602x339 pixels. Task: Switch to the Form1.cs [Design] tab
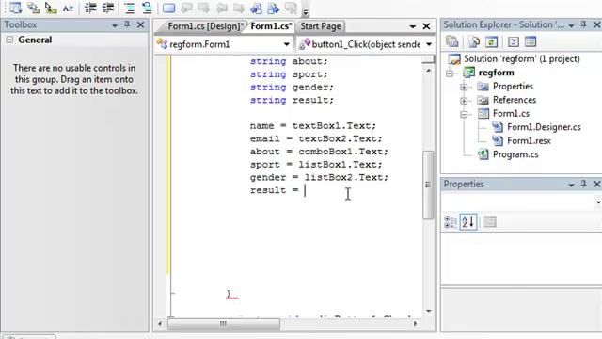click(205, 26)
